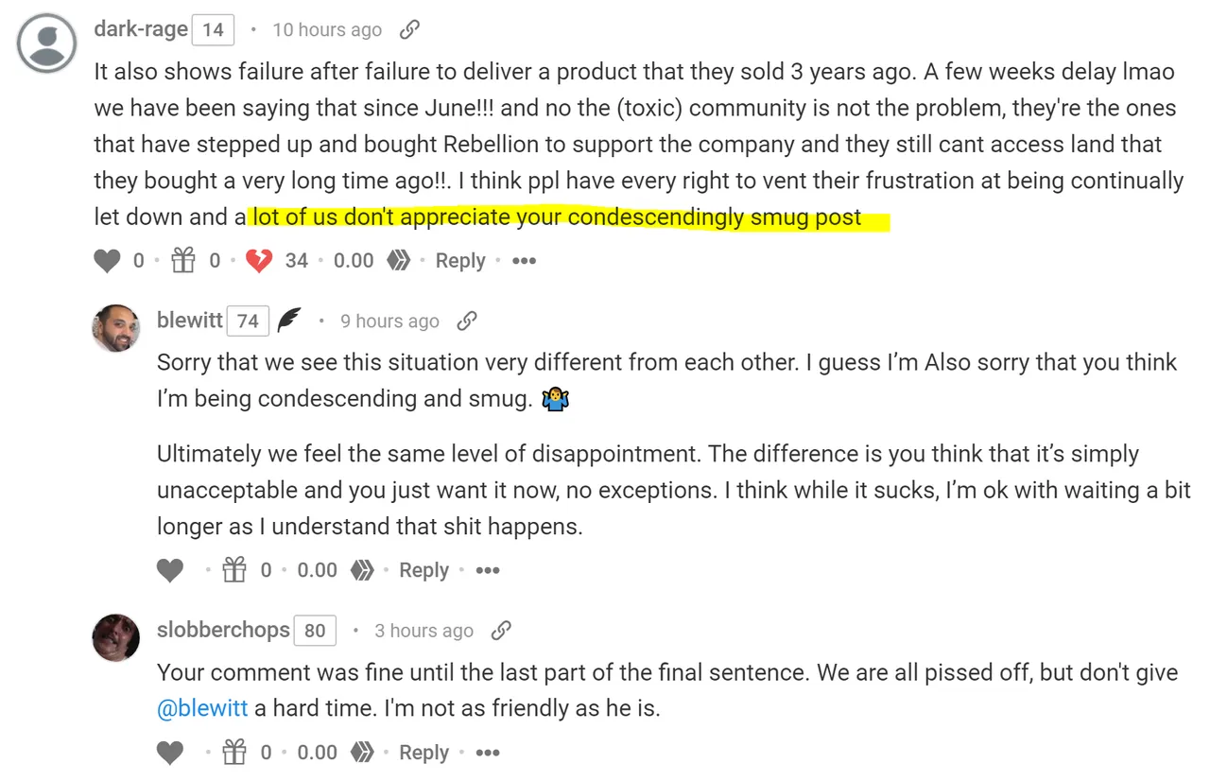
Task: Tip blewitt's comment using the gift icon
Action: pyautogui.click(x=233, y=570)
